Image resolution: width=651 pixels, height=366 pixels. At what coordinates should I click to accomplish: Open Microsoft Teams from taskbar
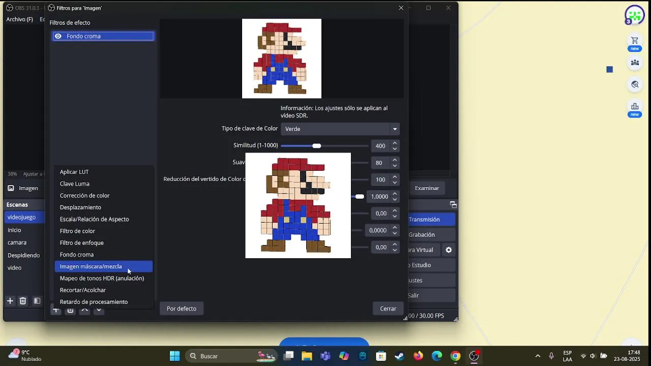click(x=325, y=356)
